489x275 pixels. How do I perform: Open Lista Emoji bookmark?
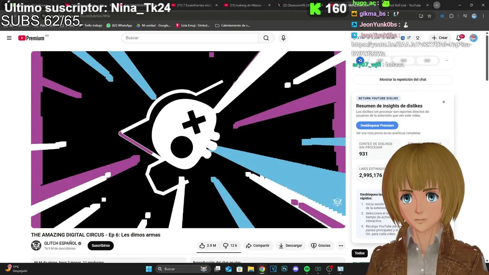click(193, 26)
